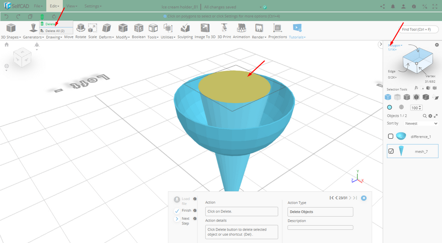442x243 pixels.
Task: Select the Move tool
Action: pos(69,37)
